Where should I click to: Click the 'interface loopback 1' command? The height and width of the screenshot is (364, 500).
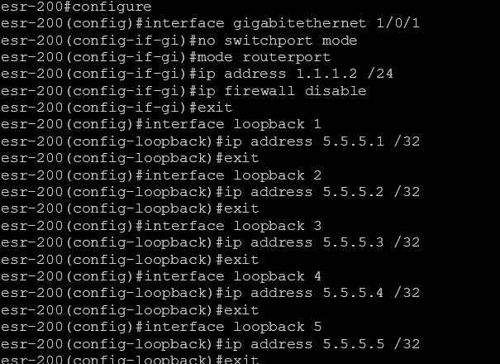click(x=232, y=125)
